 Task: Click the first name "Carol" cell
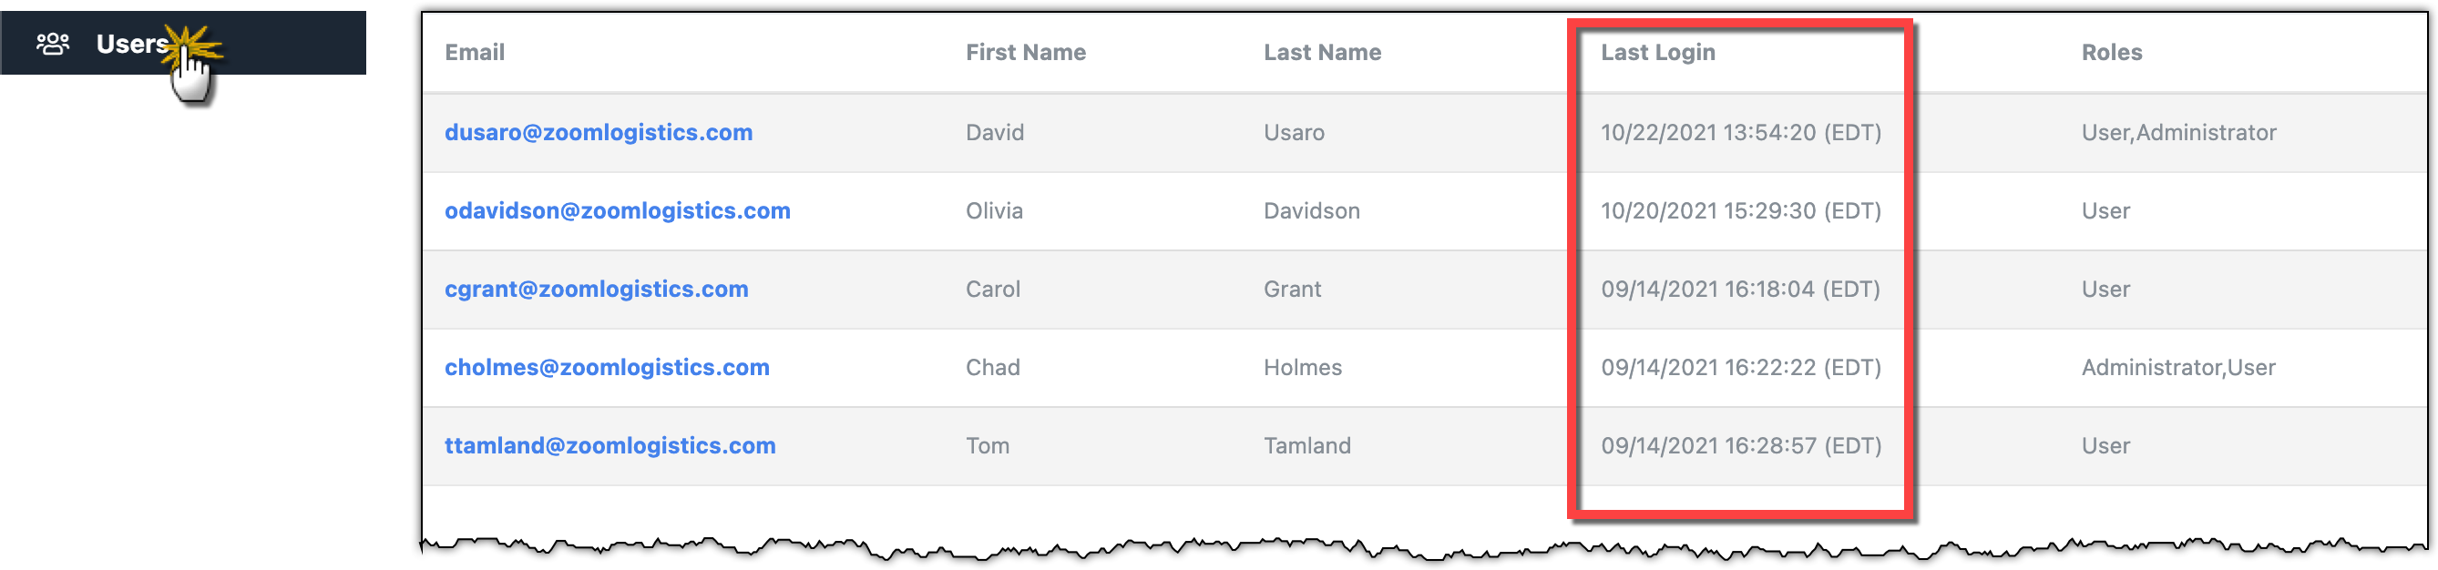[x=992, y=290]
